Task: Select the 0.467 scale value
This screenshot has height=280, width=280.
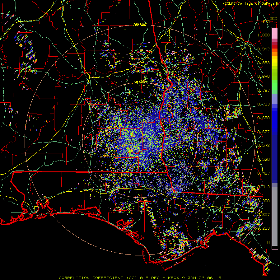Action: [264, 173]
